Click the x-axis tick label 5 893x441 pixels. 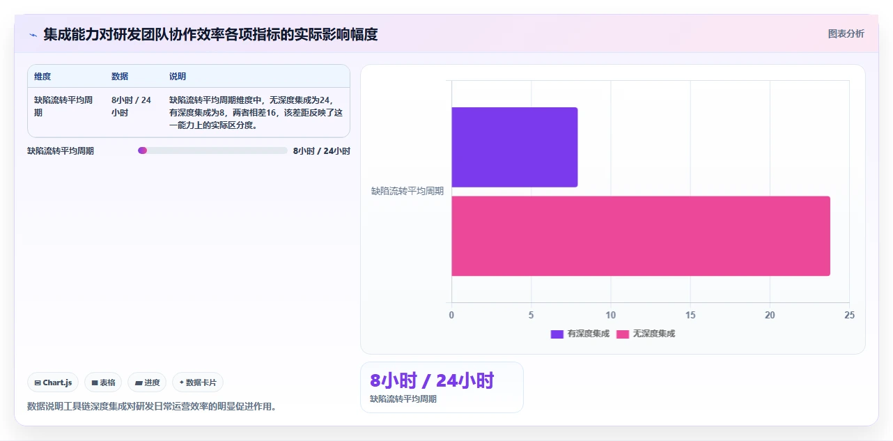click(531, 315)
